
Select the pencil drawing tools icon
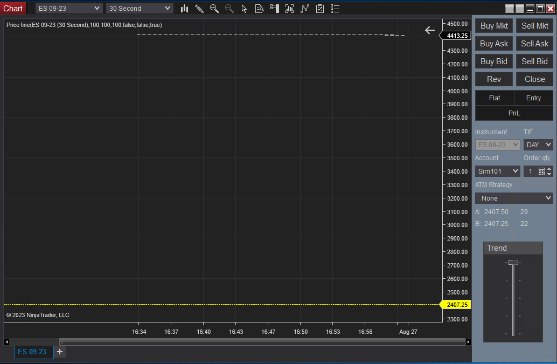(199, 9)
